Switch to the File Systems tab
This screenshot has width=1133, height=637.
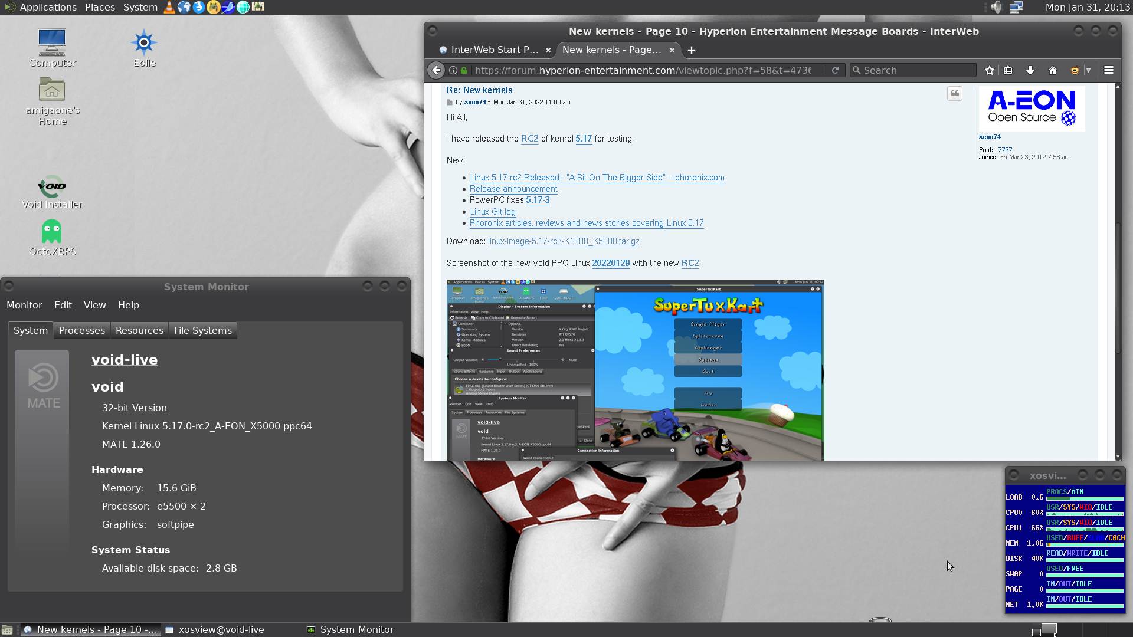(203, 330)
